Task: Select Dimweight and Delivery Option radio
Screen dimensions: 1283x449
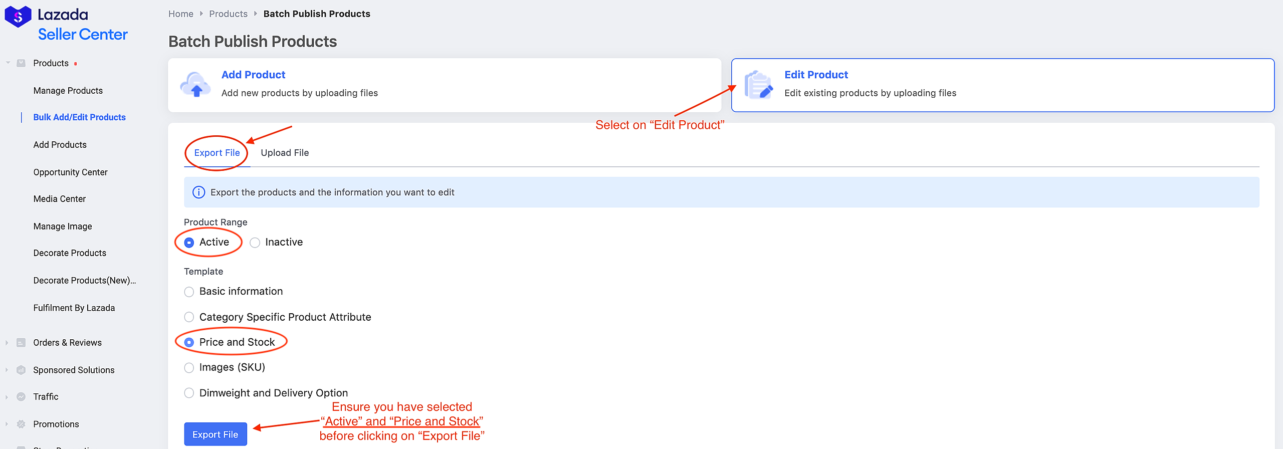Action: pos(189,393)
